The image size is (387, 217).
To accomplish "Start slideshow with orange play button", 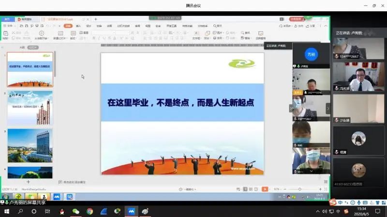I will [265, 189].
